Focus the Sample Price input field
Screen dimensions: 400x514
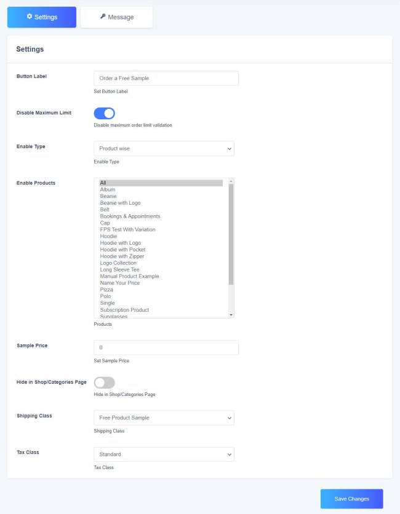click(166, 347)
